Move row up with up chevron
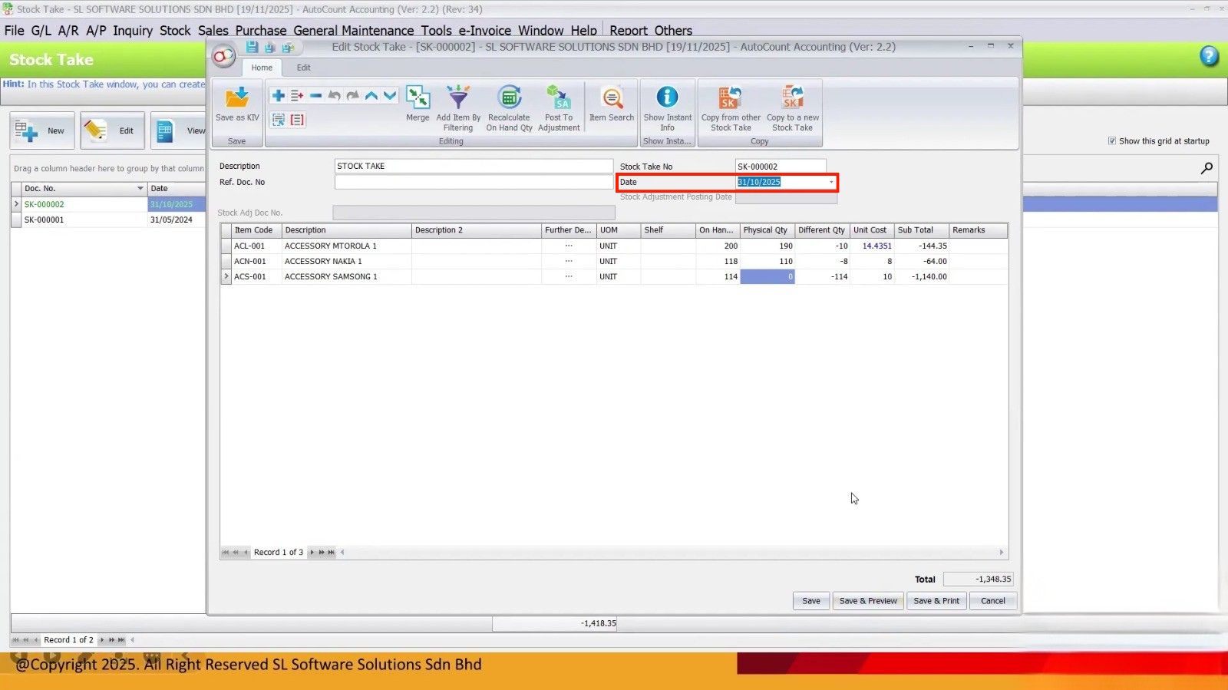This screenshot has width=1228, height=690. pyautogui.click(x=371, y=96)
